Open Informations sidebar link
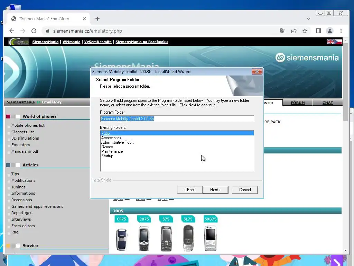The width and height of the screenshot is (354, 266). 23,193
